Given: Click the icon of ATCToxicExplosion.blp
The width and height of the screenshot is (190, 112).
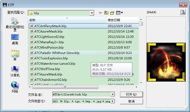Looking at the screenshot, I should pos(32,58).
